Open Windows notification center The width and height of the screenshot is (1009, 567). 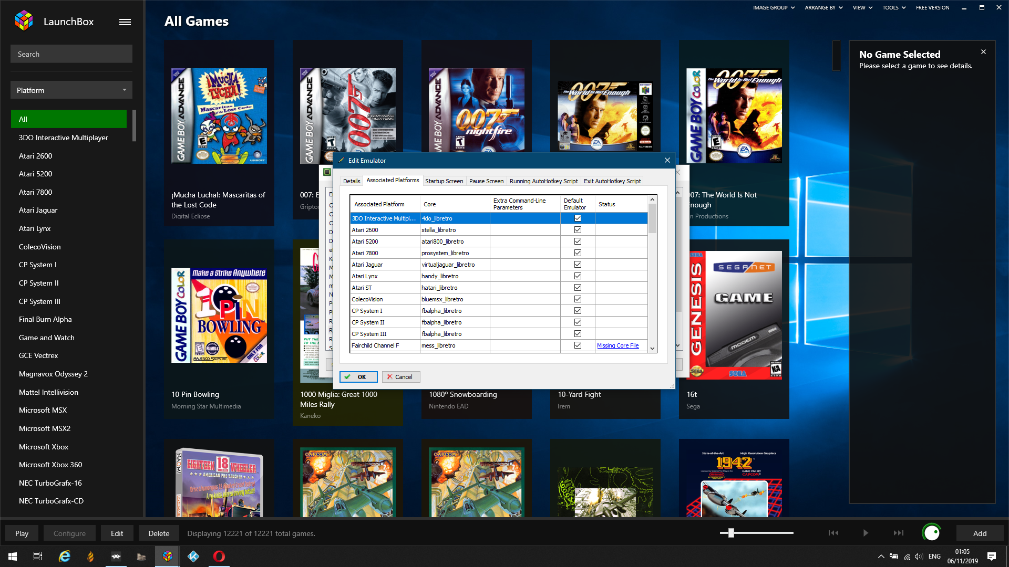(x=992, y=556)
